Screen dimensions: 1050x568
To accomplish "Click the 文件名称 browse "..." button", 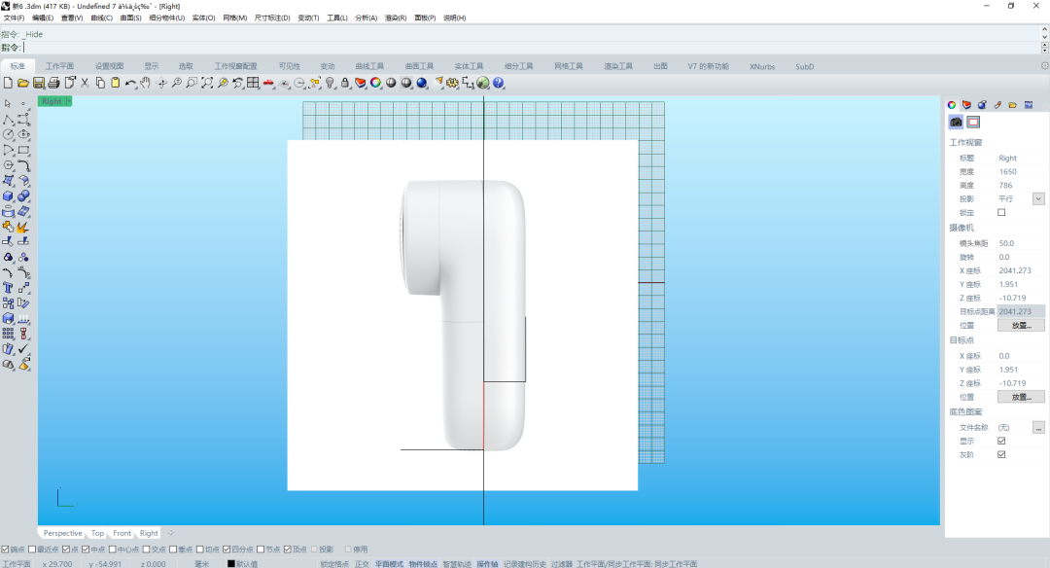I will (1038, 427).
